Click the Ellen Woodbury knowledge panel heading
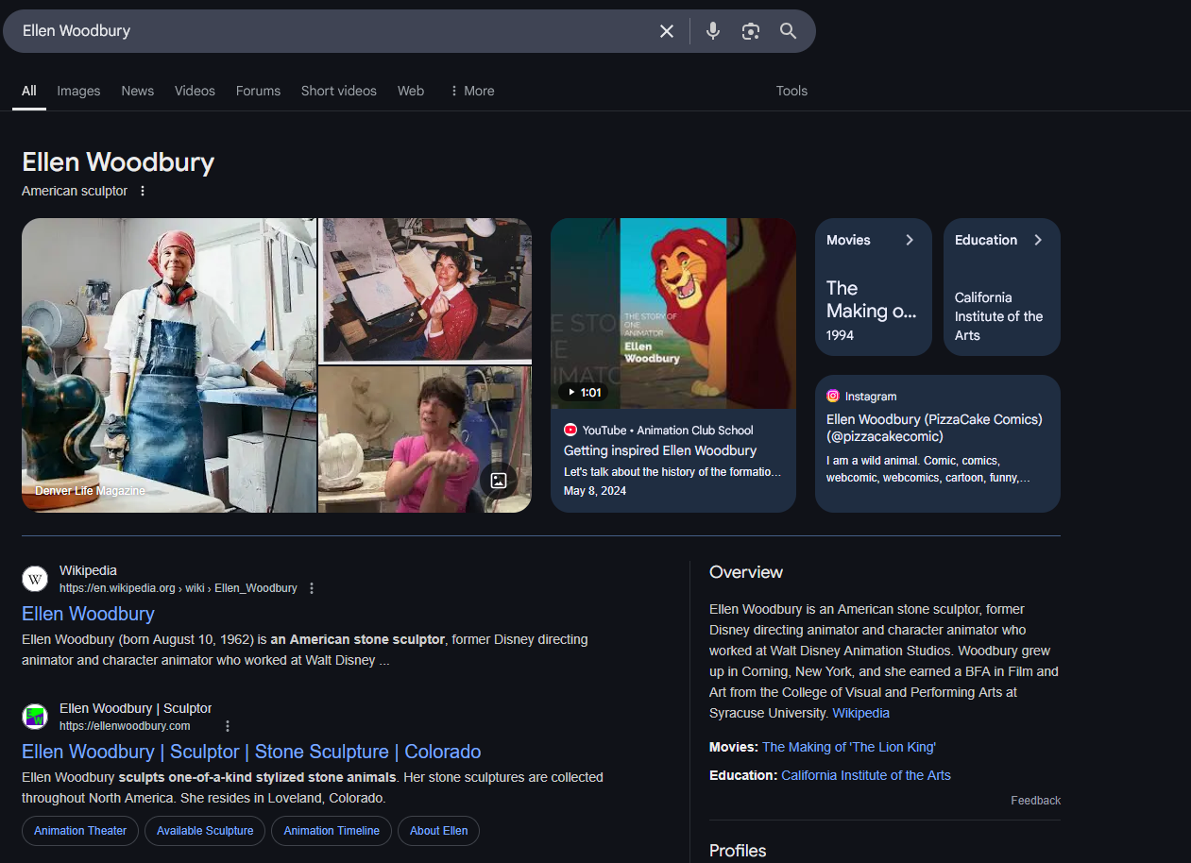 tap(118, 162)
